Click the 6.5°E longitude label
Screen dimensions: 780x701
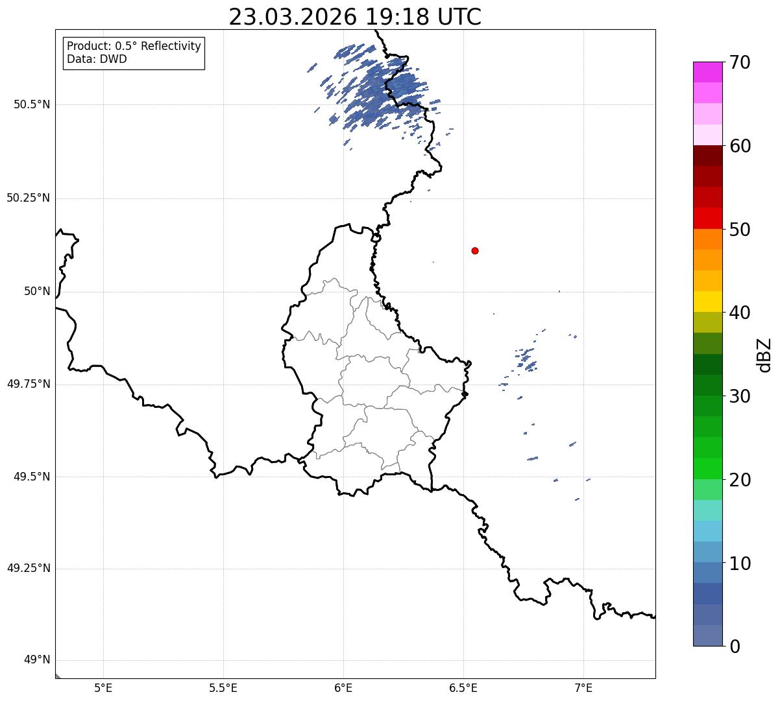pyautogui.click(x=463, y=687)
